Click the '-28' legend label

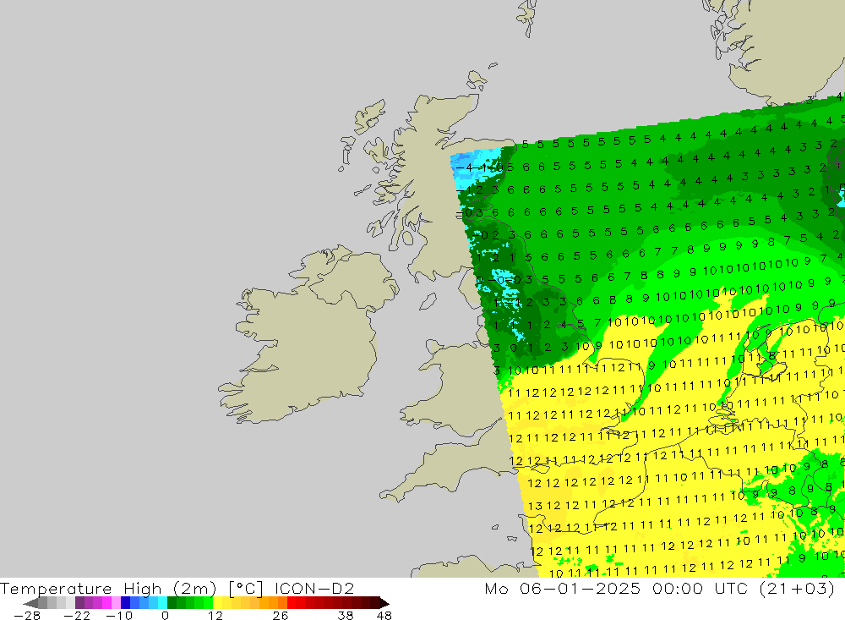pos(27,616)
